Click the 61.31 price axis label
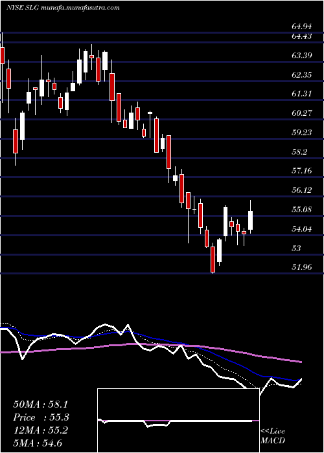 302,94
